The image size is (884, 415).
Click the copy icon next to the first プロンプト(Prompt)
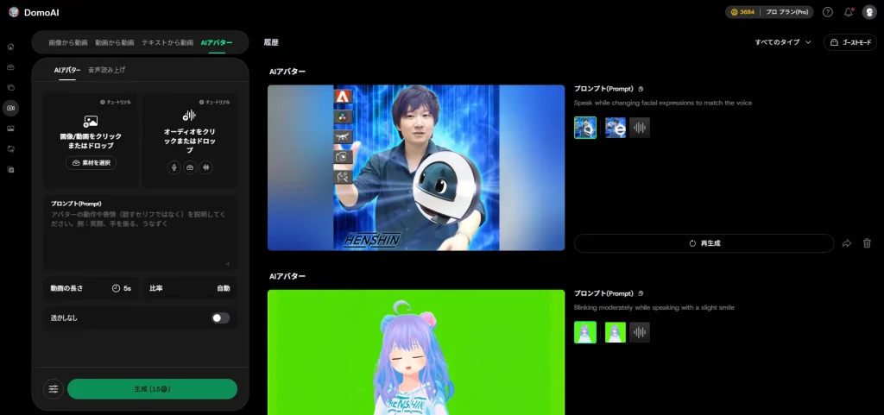pyautogui.click(x=641, y=89)
